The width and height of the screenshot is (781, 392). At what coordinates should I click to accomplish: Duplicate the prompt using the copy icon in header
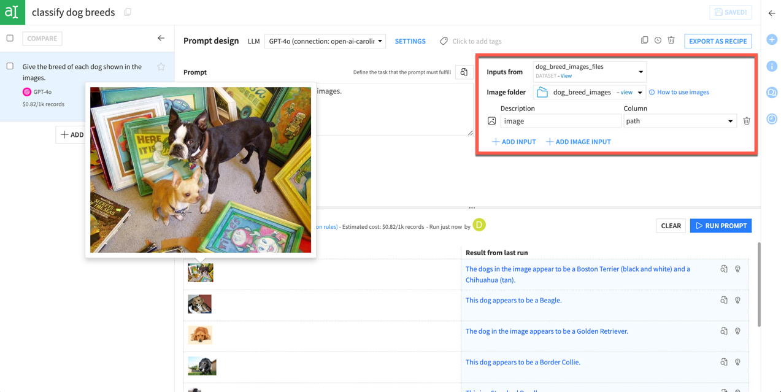(644, 40)
